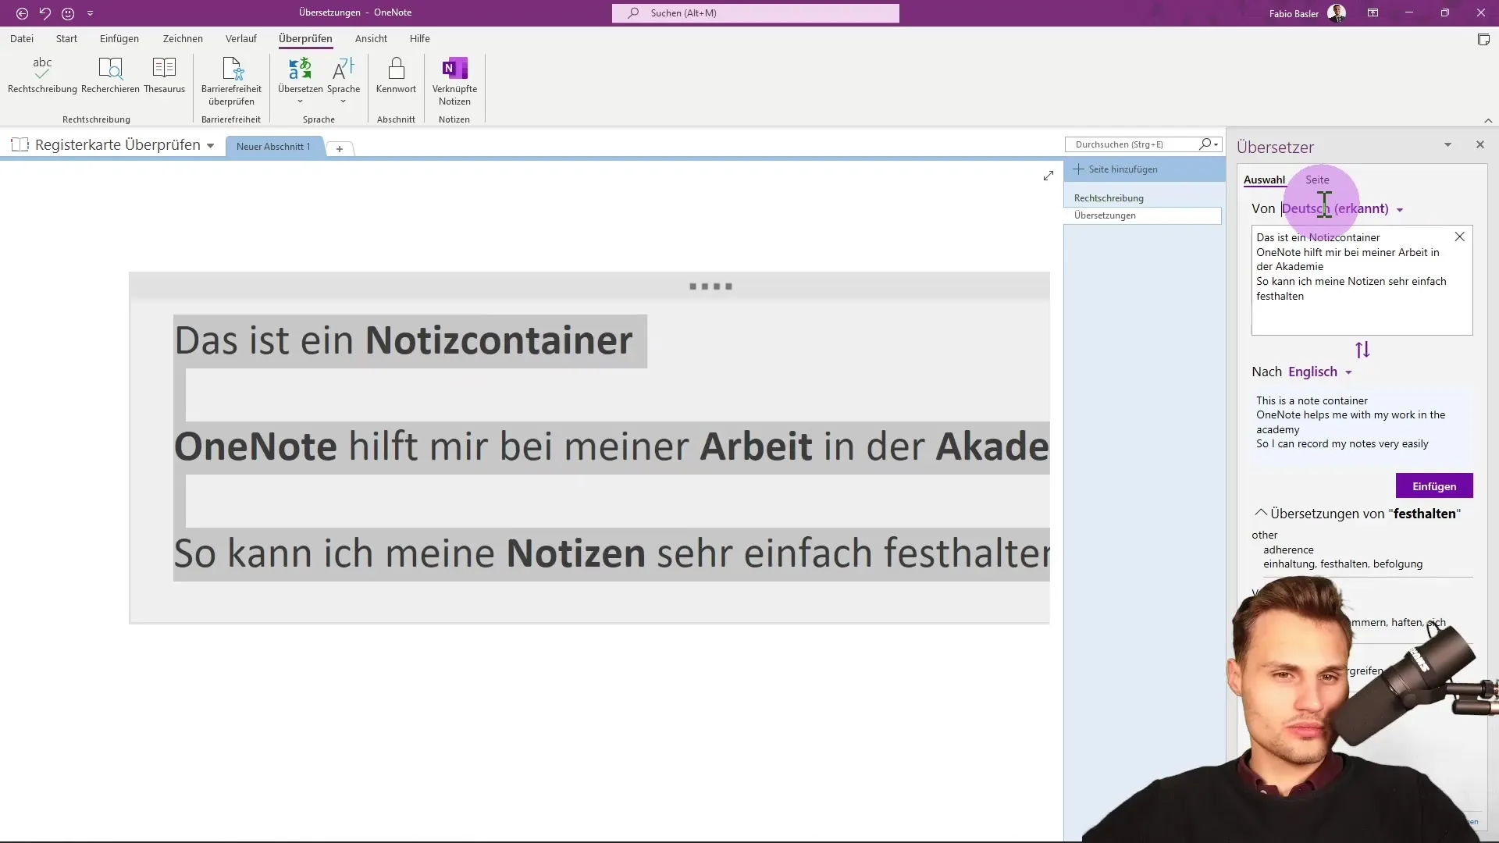Select the Übersetzungen page
This screenshot has width=1499, height=843.
(1144, 215)
